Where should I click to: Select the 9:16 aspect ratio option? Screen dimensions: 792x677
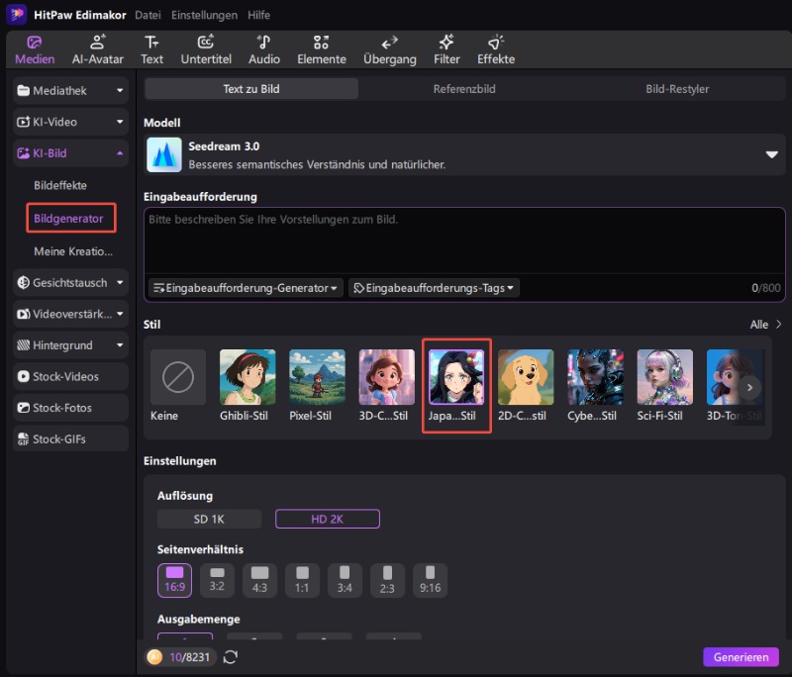pyautogui.click(x=430, y=579)
